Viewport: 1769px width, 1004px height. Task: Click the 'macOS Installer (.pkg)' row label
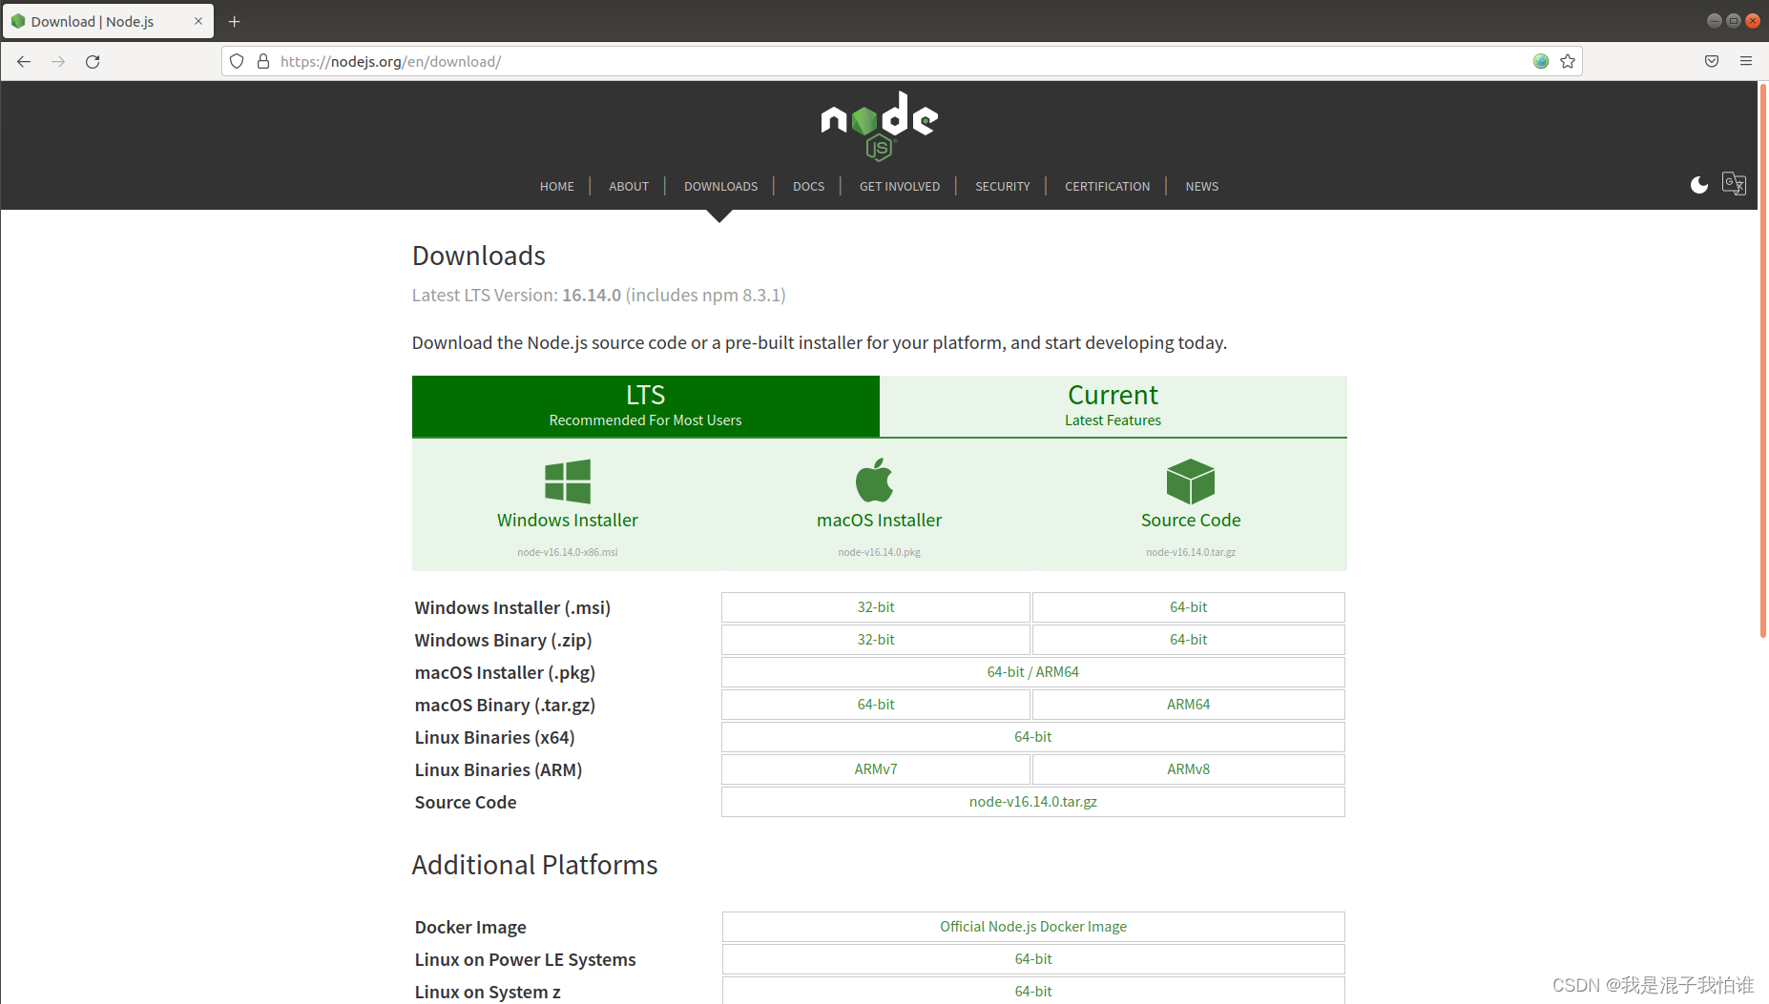tap(505, 672)
